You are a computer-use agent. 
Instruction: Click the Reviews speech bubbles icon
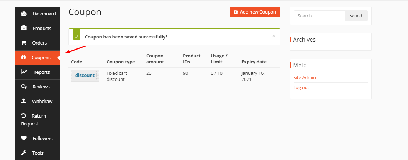point(24,87)
